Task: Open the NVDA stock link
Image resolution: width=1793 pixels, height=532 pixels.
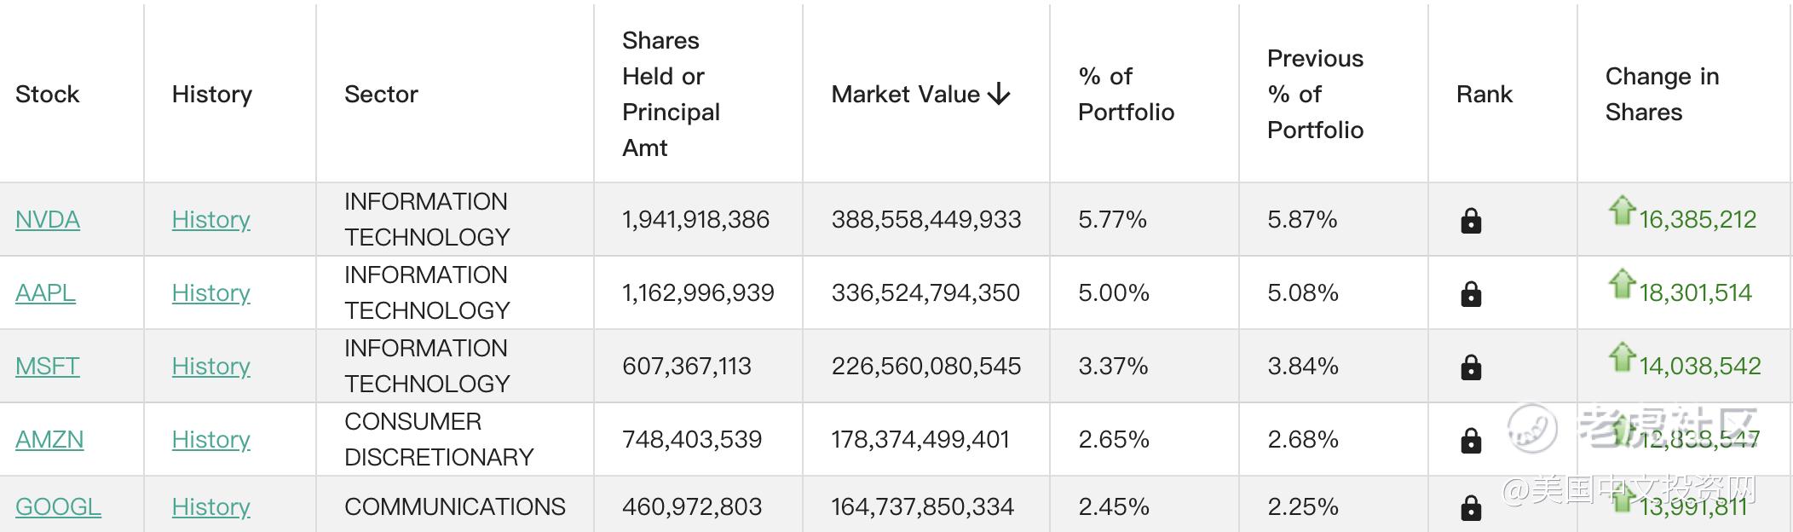Action: point(48,220)
